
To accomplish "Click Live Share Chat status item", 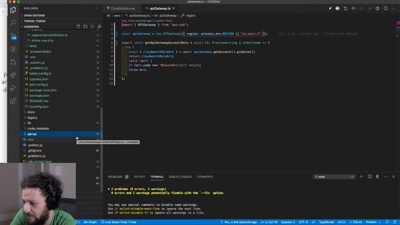I will point(118,222).
